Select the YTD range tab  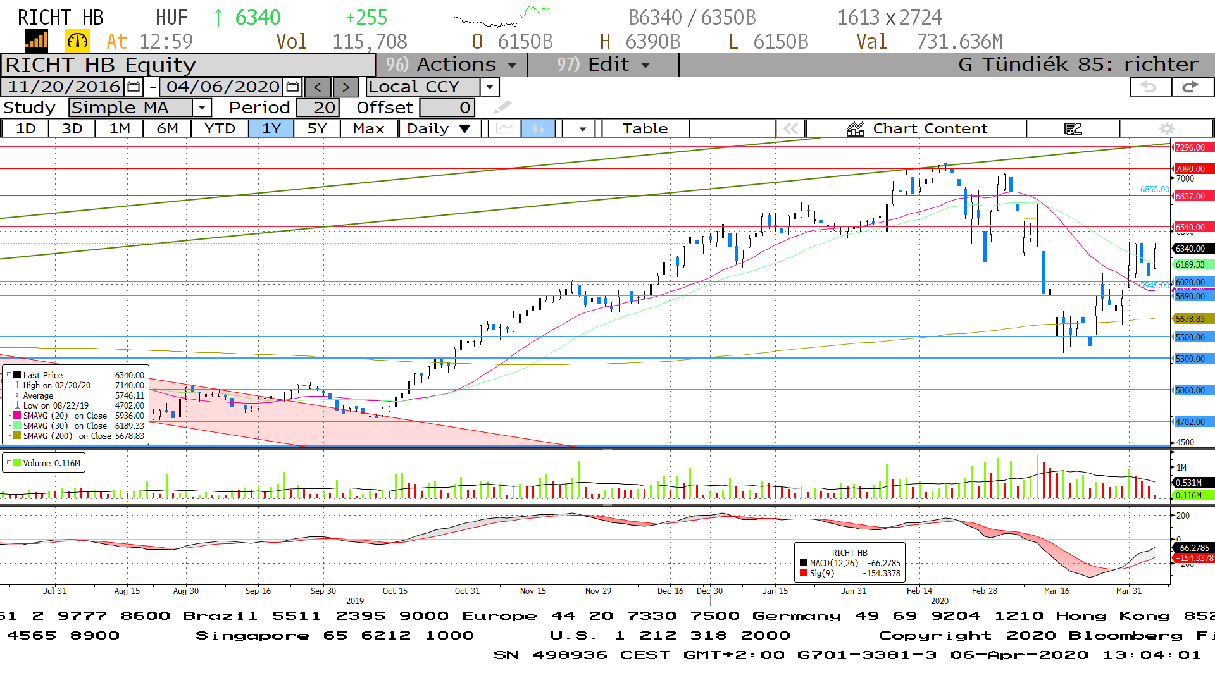click(220, 128)
